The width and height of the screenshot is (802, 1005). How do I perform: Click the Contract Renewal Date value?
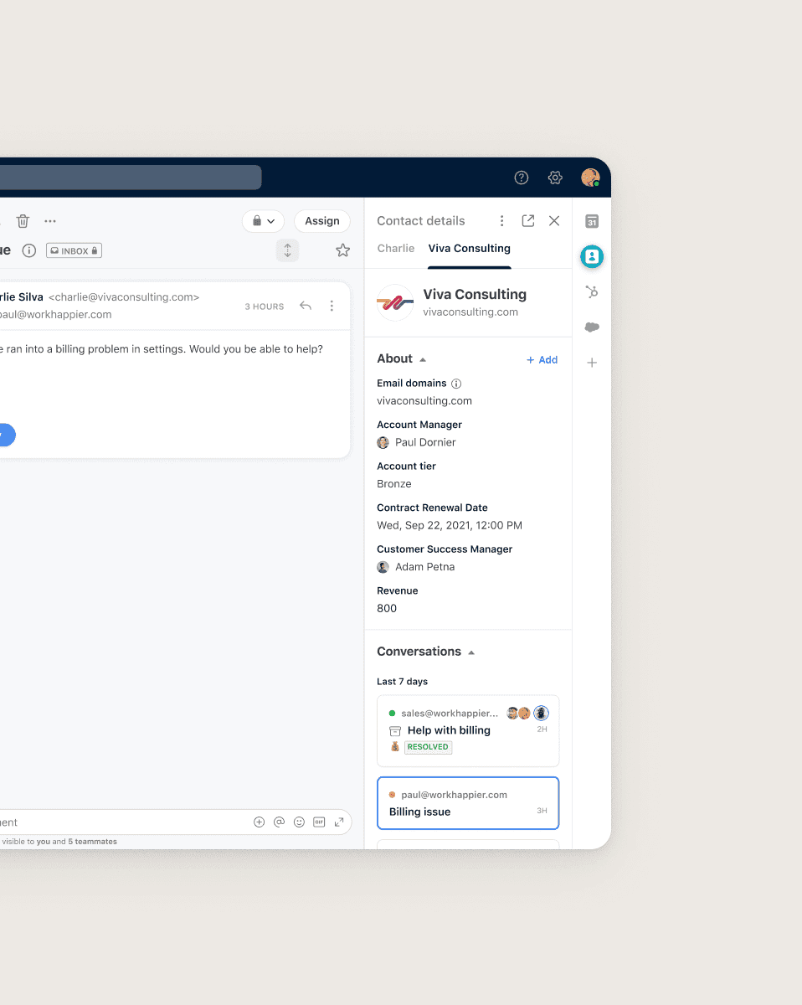[x=450, y=526]
